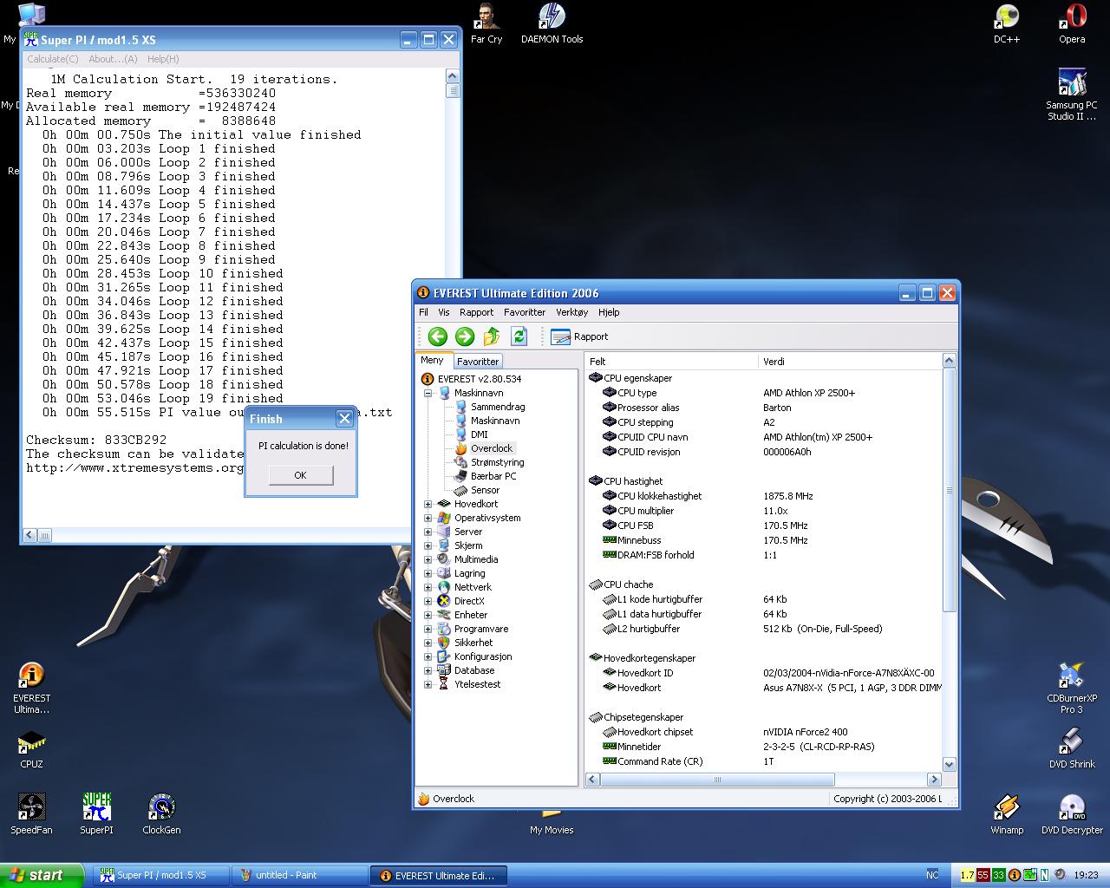
Task: Click the green Back arrow in EVEREST toolbar
Action: (438, 336)
